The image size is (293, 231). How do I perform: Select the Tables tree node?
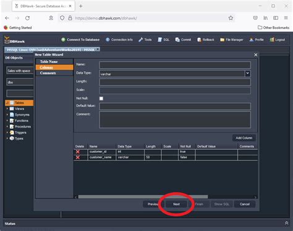click(x=19, y=103)
